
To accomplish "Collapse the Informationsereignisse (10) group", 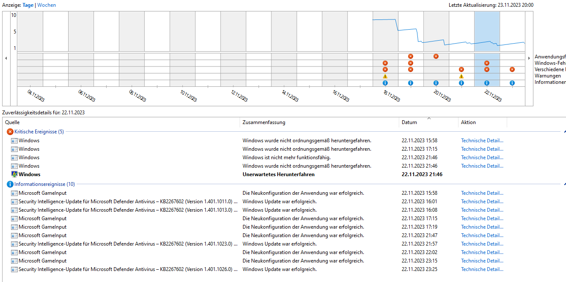I will (x=565, y=184).
